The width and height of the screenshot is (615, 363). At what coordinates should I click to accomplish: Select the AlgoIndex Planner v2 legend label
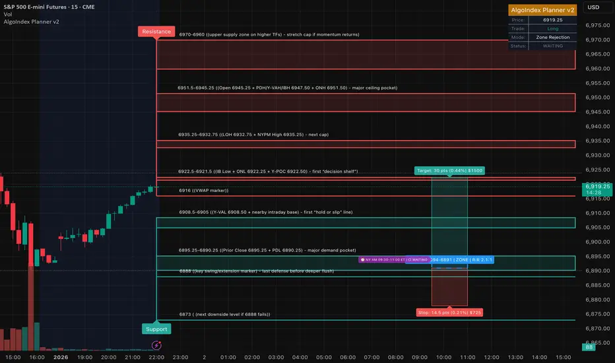[x=32, y=22]
